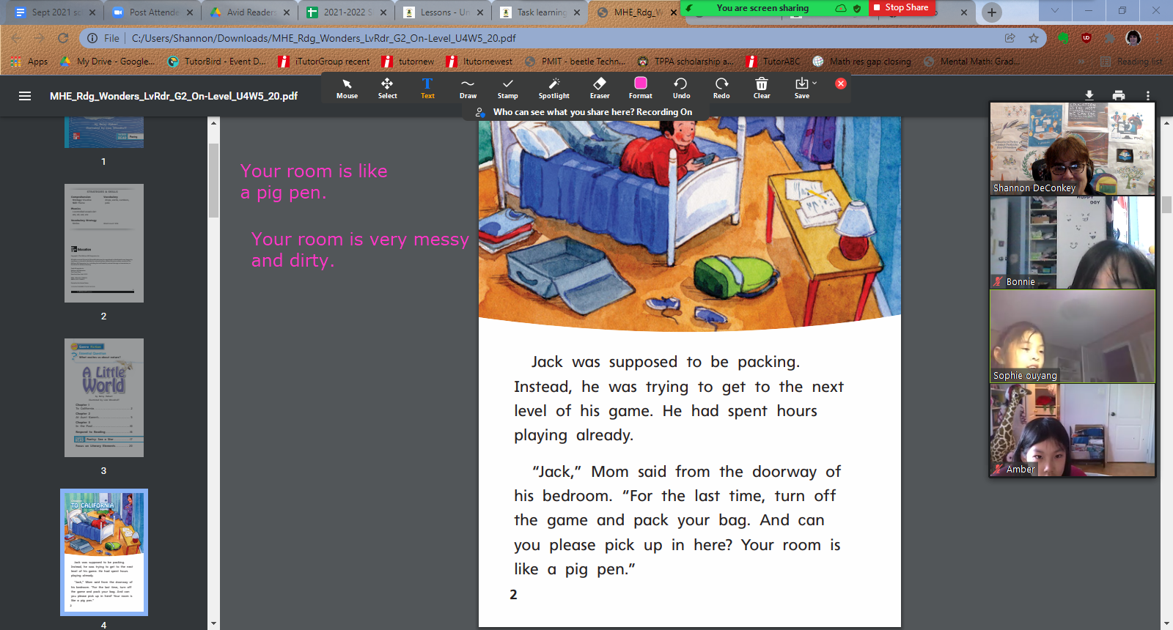Select page 4 To California thumbnail
The height and width of the screenshot is (630, 1173).
tap(103, 552)
